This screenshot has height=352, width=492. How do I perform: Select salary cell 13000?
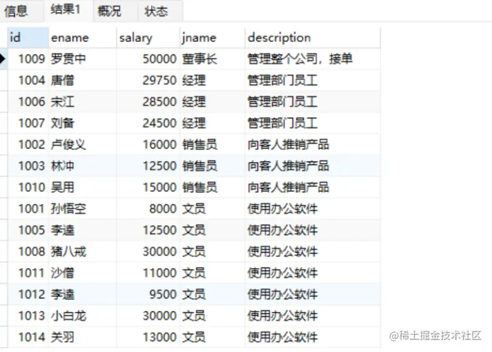[x=148, y=337]
